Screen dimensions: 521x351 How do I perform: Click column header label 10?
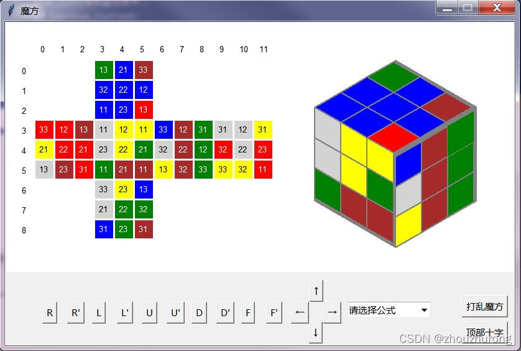pos(244,50)
